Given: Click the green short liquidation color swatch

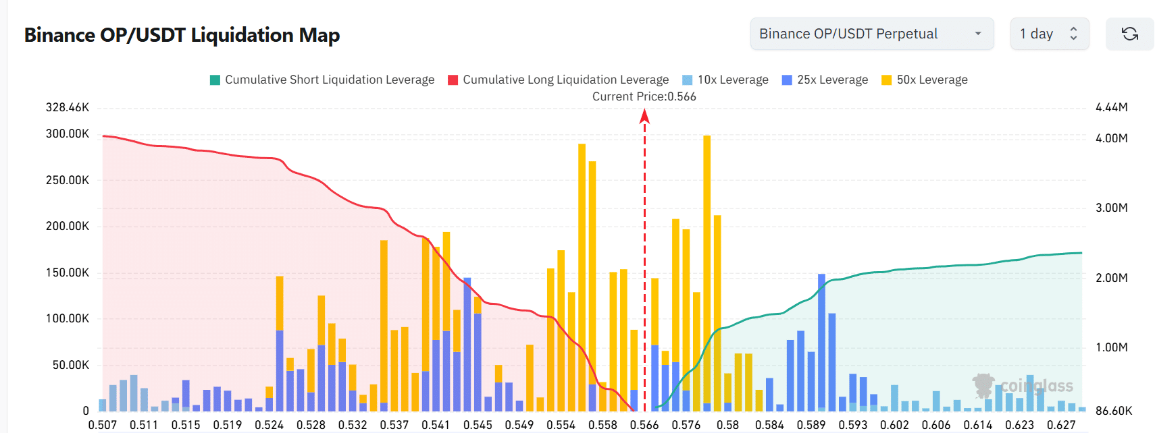Looking at the screenshot, I should (215, 80).
